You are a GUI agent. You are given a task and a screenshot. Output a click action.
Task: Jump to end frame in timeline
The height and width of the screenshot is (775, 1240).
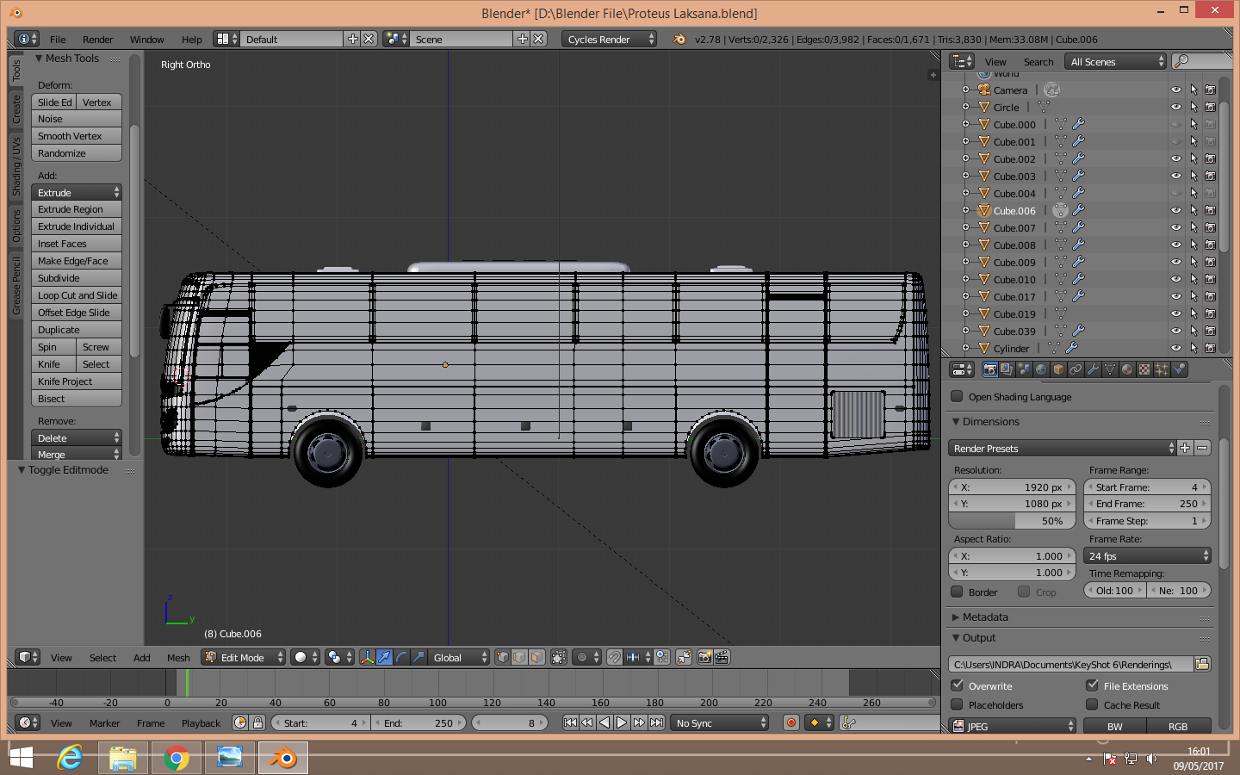click(657, 723)
